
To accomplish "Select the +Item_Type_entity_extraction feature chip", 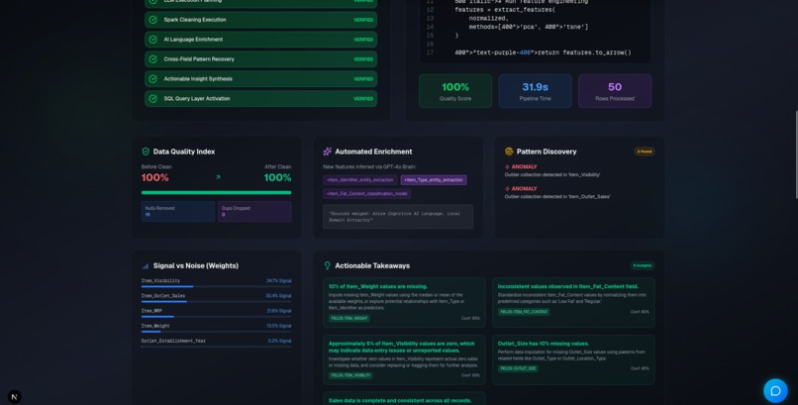I will tap(433, 180).
